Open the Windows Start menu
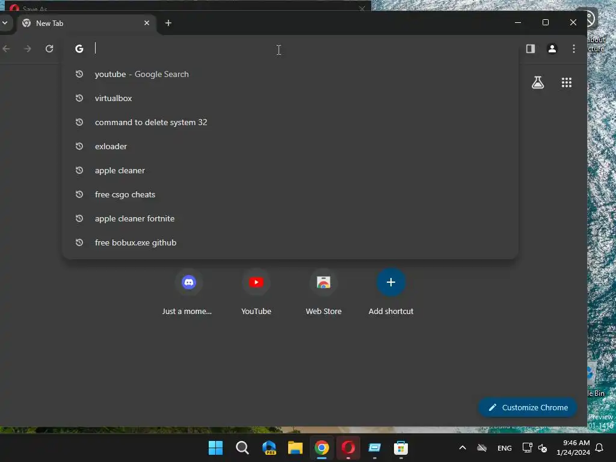Viewport: 616px width, 462px height. pos(215,448)
